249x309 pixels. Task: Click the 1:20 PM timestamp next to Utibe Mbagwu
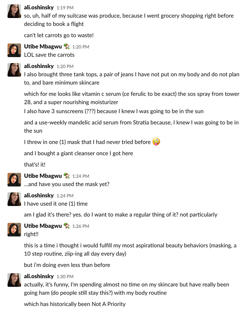81,47
